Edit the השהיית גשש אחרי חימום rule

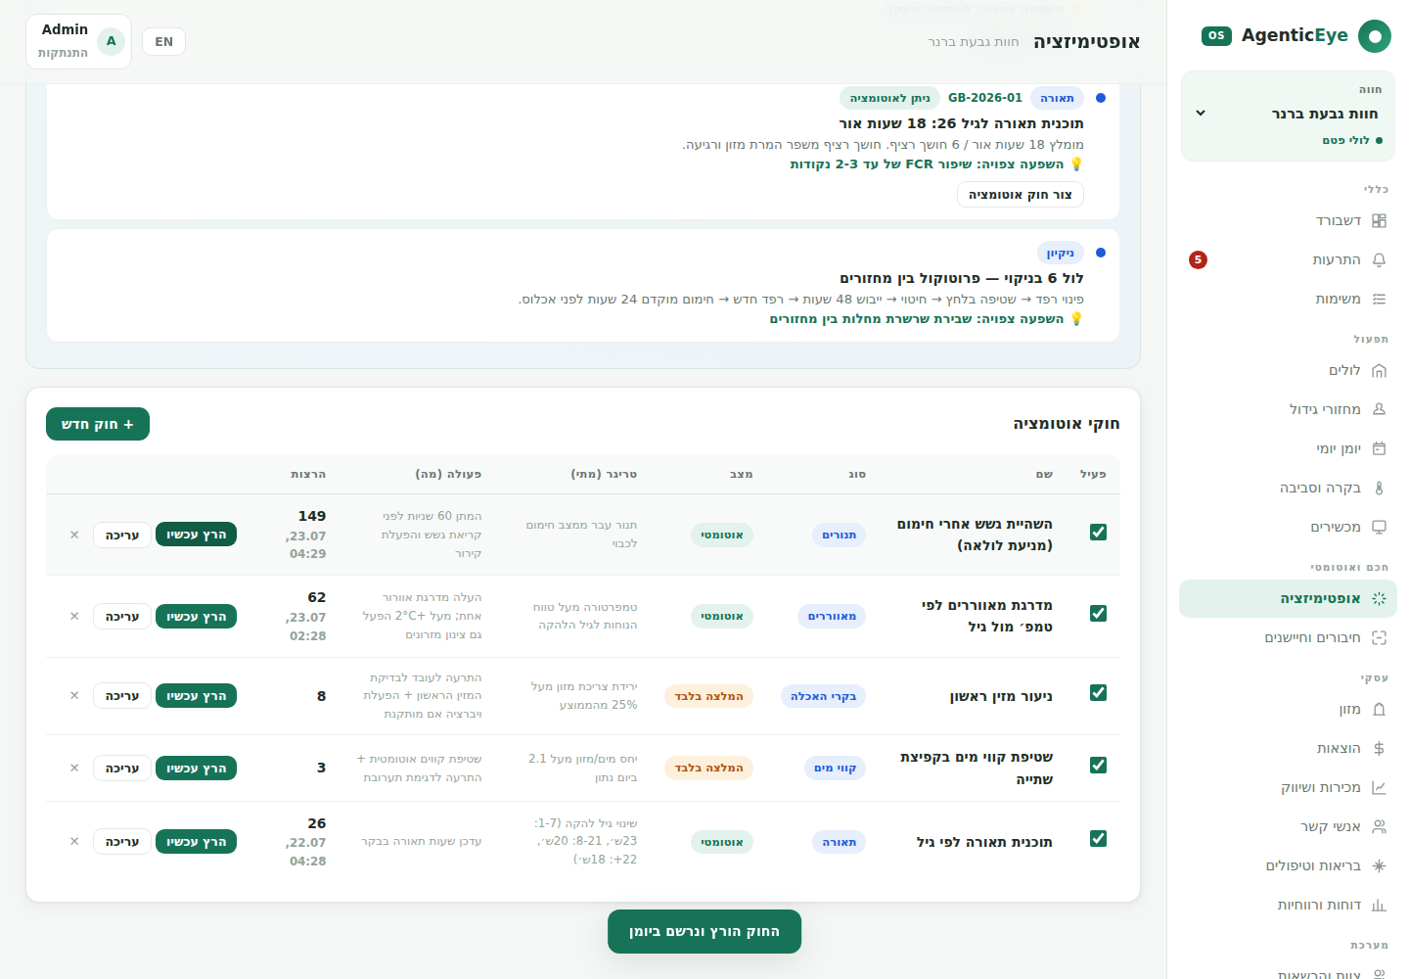[x=122, y=535]
